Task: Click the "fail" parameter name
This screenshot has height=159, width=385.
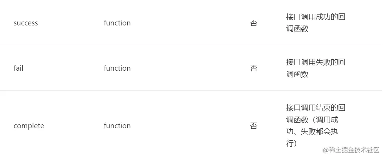Action: [18, 68]
